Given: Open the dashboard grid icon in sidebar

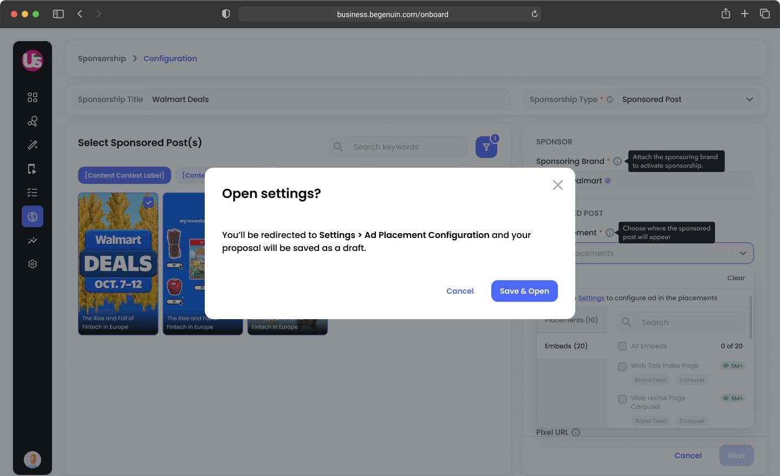Looking at the screenshot, I should (x=32, y=97).
